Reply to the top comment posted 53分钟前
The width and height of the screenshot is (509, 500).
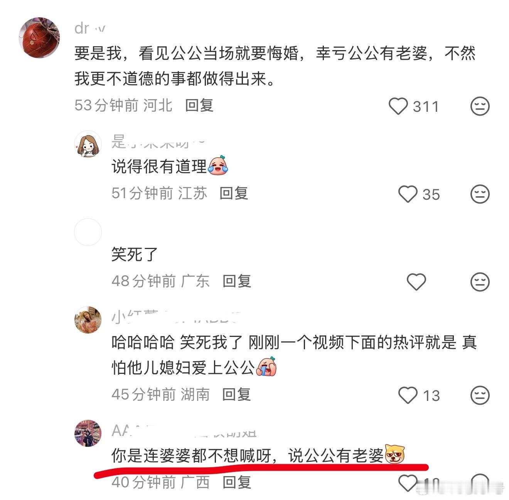[199, 105]
